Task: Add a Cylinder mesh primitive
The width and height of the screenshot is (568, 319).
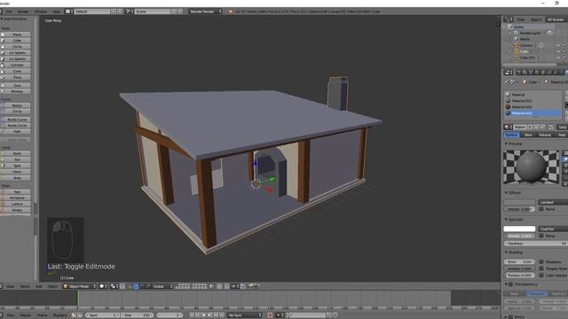Action: click(x=16, y=65)
